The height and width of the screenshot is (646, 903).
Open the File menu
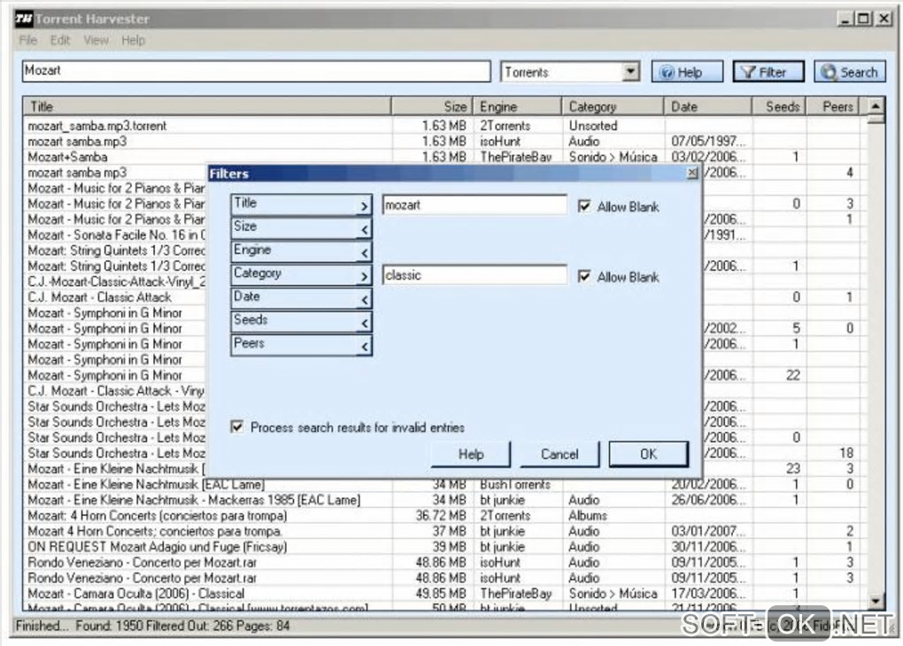(x=27, y=41)
